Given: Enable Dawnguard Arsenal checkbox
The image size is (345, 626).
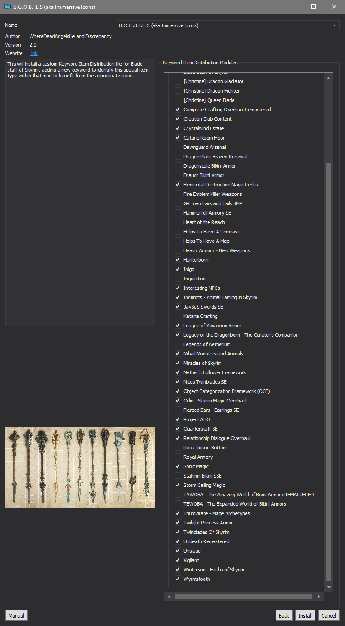Looking at the screenshot, I should (178, 147).
